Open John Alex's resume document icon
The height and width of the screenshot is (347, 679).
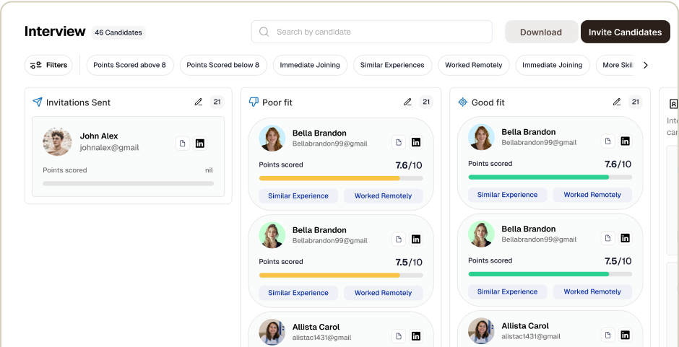[x=183, y=144]
